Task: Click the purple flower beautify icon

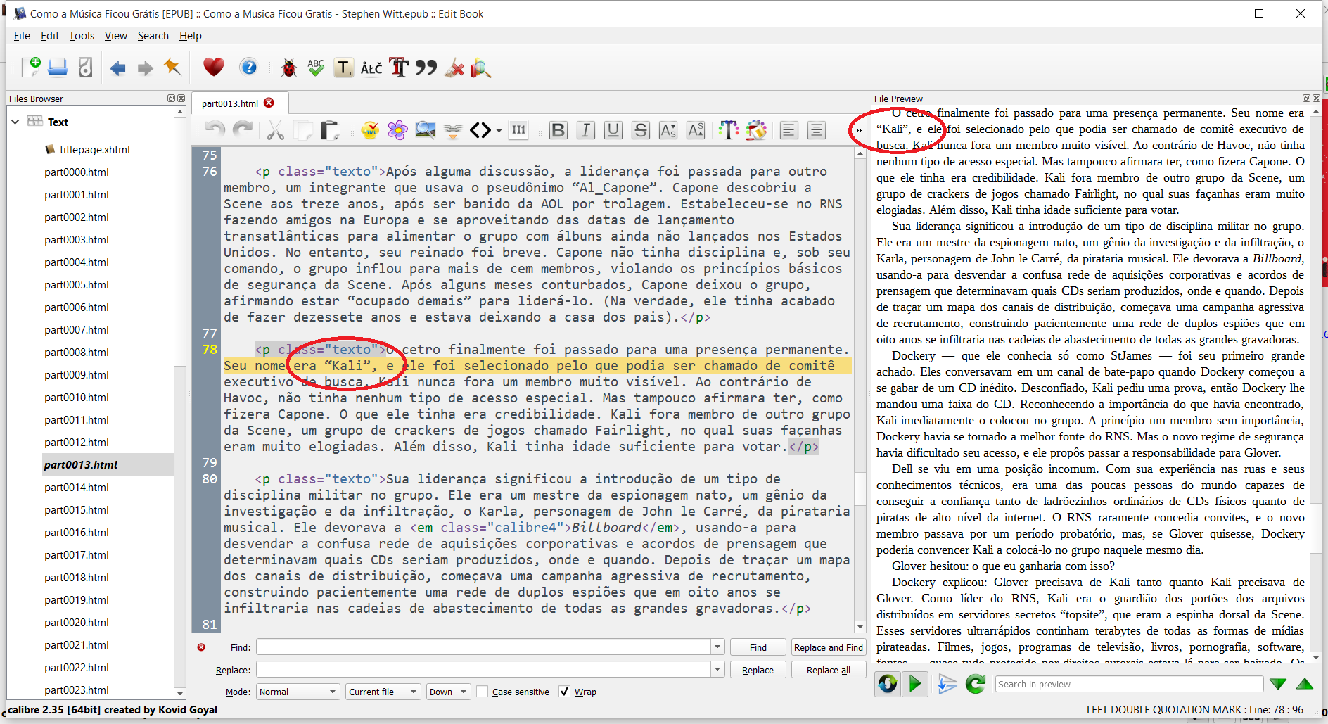Action: (x=397, y=130)
